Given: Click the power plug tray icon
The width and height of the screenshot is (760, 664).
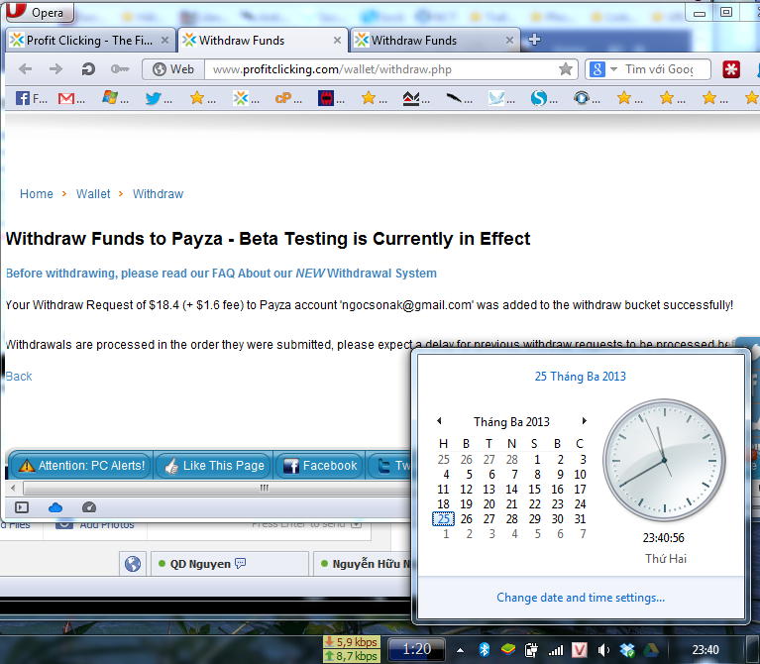Looking at the screenshot, I should [532, 650].
